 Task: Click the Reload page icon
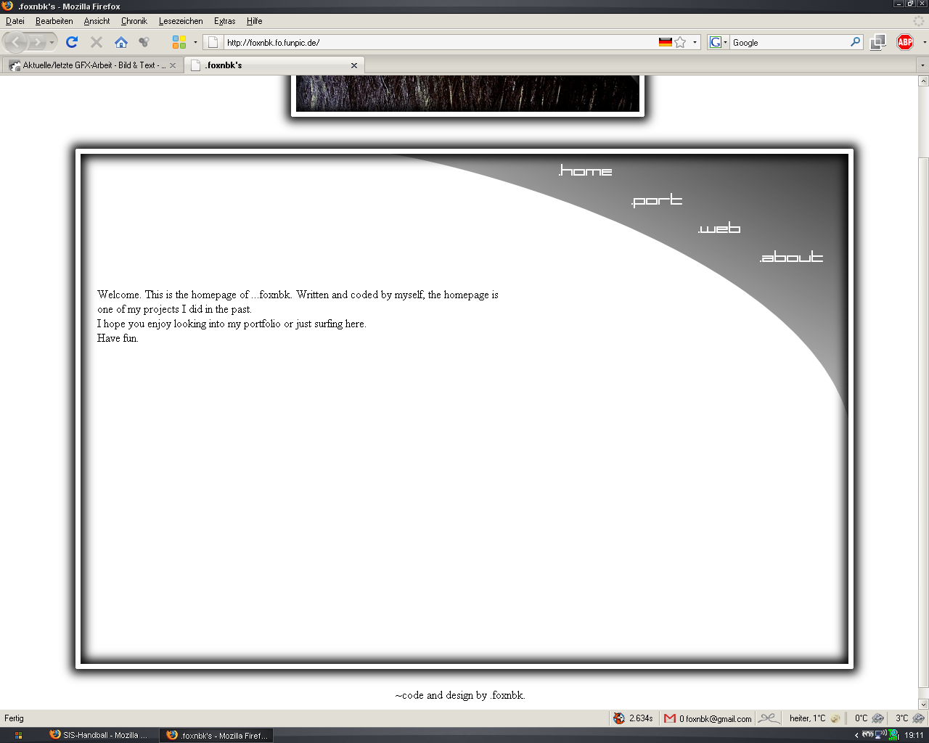point(72,42)
